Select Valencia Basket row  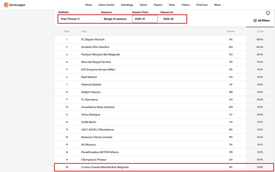click(164, 84)
